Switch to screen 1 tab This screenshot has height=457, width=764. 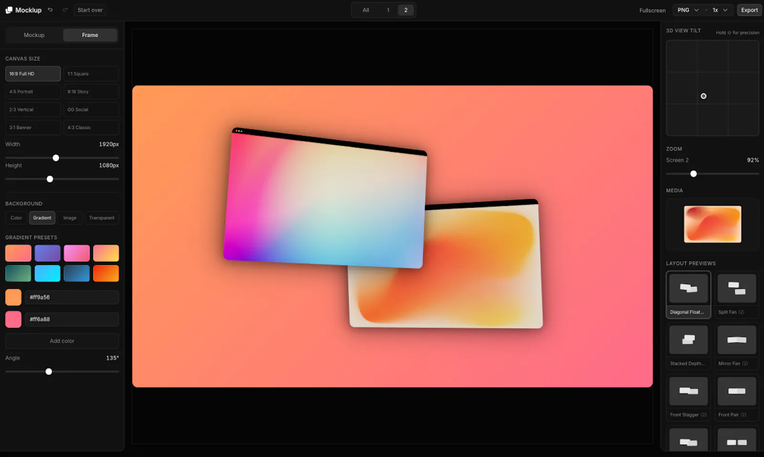coord(388,10)
